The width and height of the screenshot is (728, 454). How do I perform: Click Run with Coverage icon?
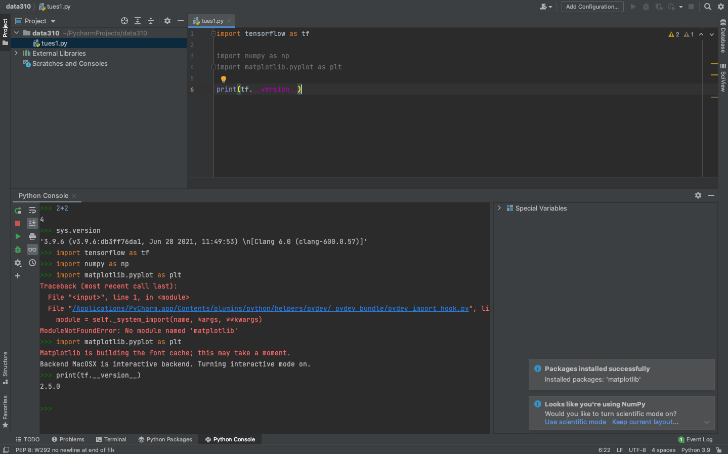point(659,7)
